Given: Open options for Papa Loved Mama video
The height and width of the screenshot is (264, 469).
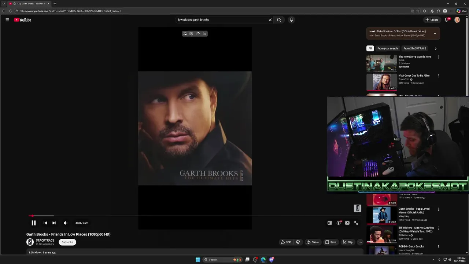Looking at the screenshot, I should [x=439, y=209].
